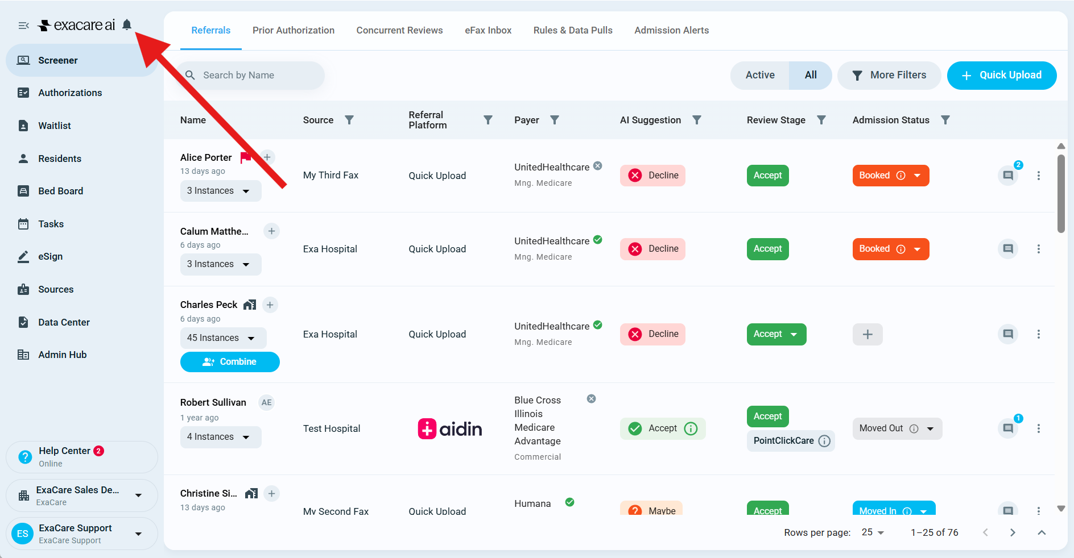Click plus icon next to Calum Matthe...
The width and height of the screenshot is (1074, 558).
[271, 231]
